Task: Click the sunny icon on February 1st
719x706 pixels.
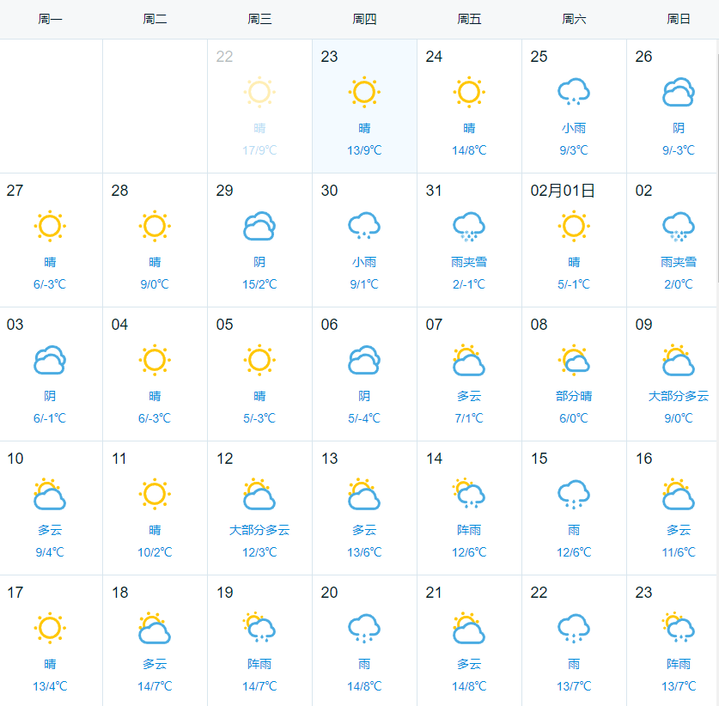Action: (x=574, y=225)
